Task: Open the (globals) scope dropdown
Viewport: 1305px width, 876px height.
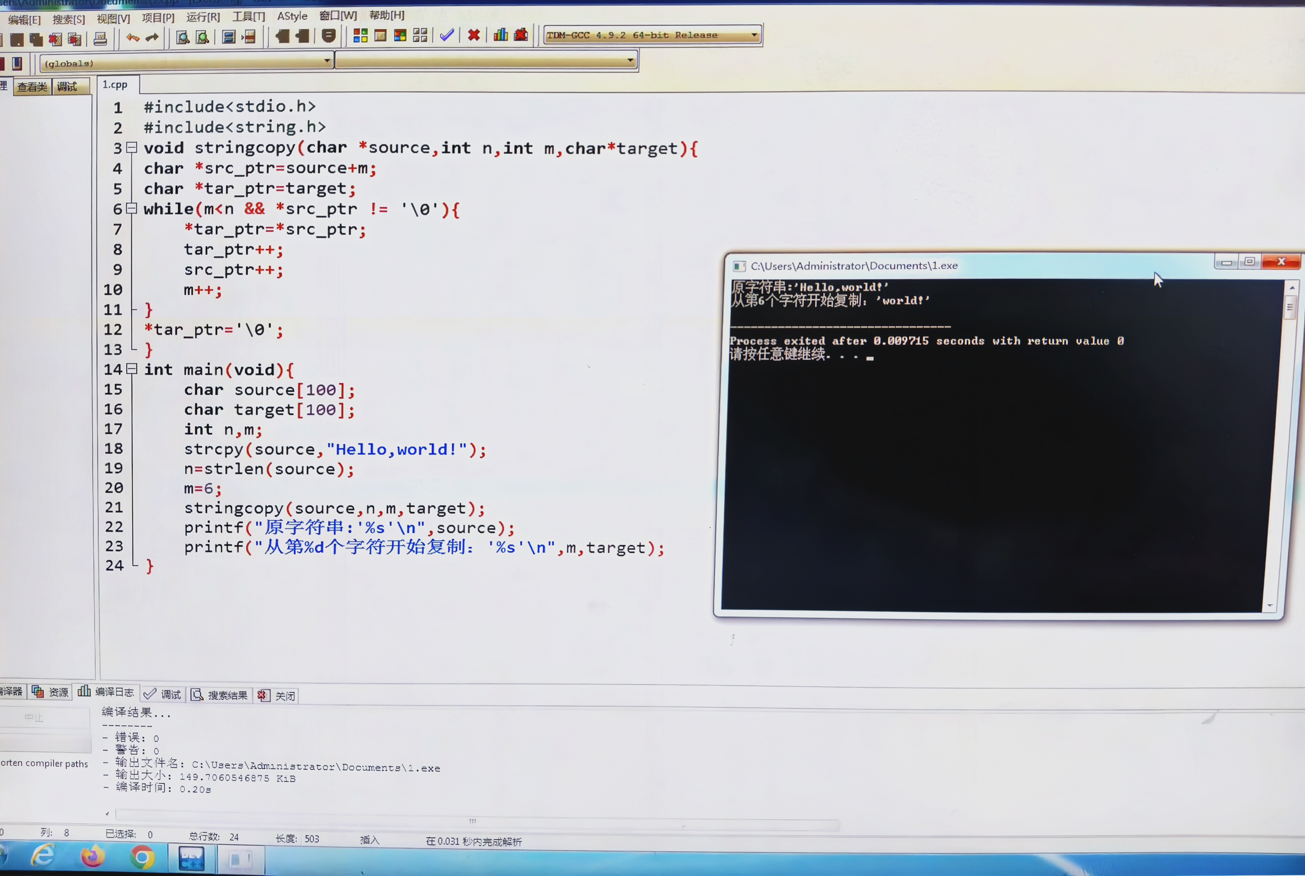Action: point(327,60)
